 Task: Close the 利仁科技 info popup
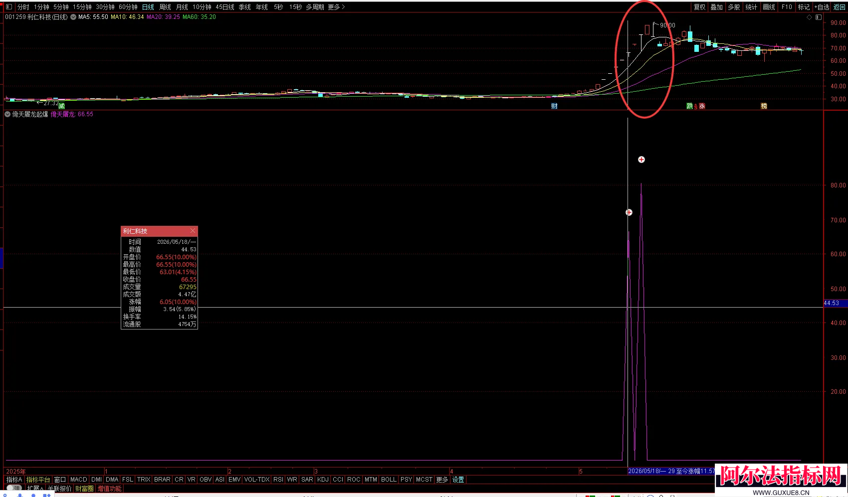[193, 231]
